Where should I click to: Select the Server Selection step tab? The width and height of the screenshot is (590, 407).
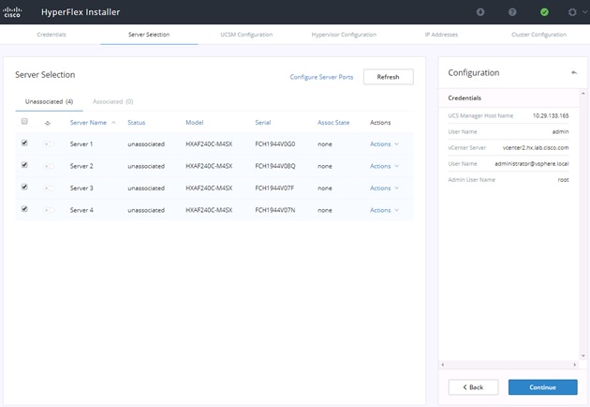(x=149, y=35)
